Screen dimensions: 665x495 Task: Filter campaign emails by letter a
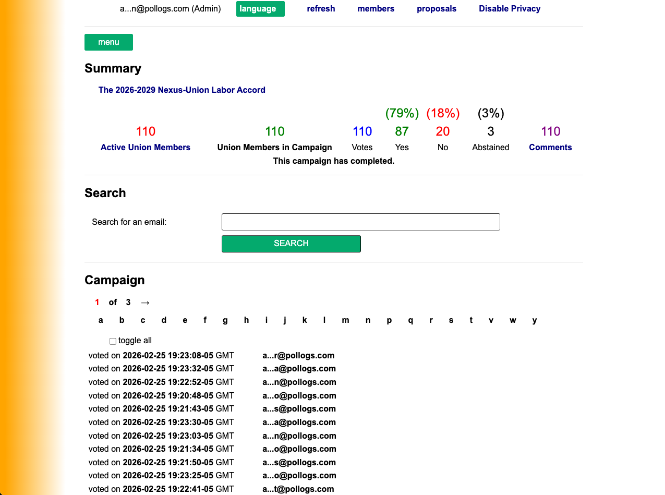(x=100, y=320)
